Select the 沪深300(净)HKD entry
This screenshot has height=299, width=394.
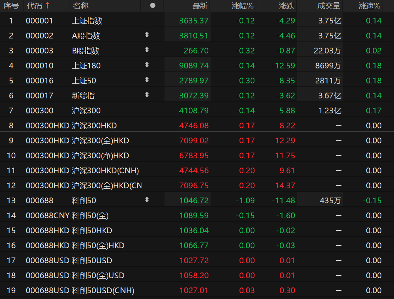pyautogui.click(x=100, y=156)
